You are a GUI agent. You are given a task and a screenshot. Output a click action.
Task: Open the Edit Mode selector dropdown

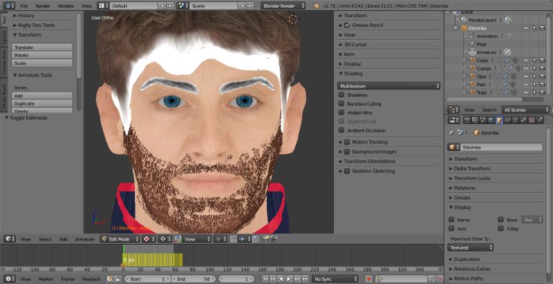point(120,239)
